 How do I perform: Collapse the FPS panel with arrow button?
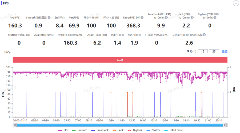tap(236, 3)
